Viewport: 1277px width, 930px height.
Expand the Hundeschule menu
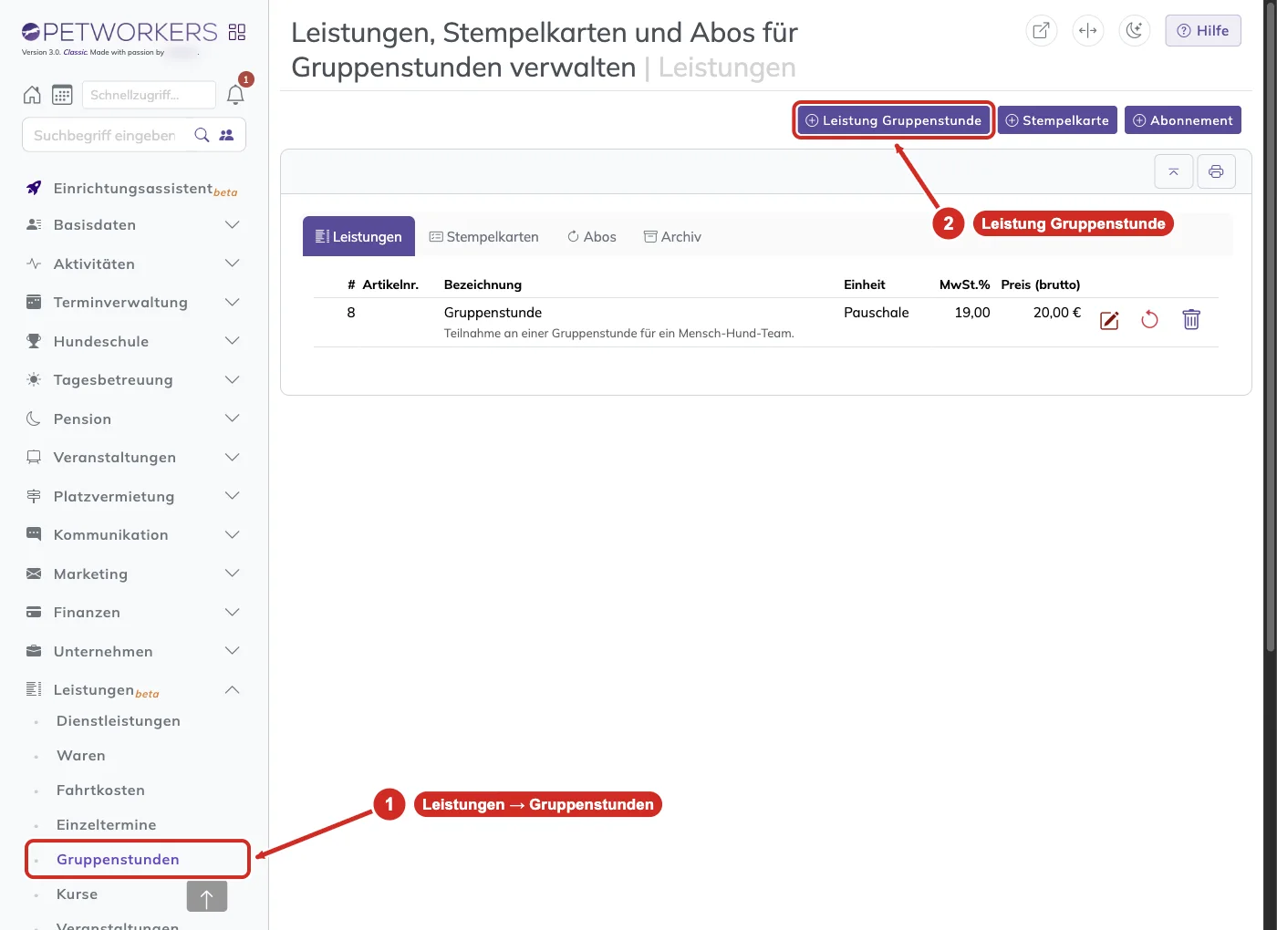(x=133, y=342)
